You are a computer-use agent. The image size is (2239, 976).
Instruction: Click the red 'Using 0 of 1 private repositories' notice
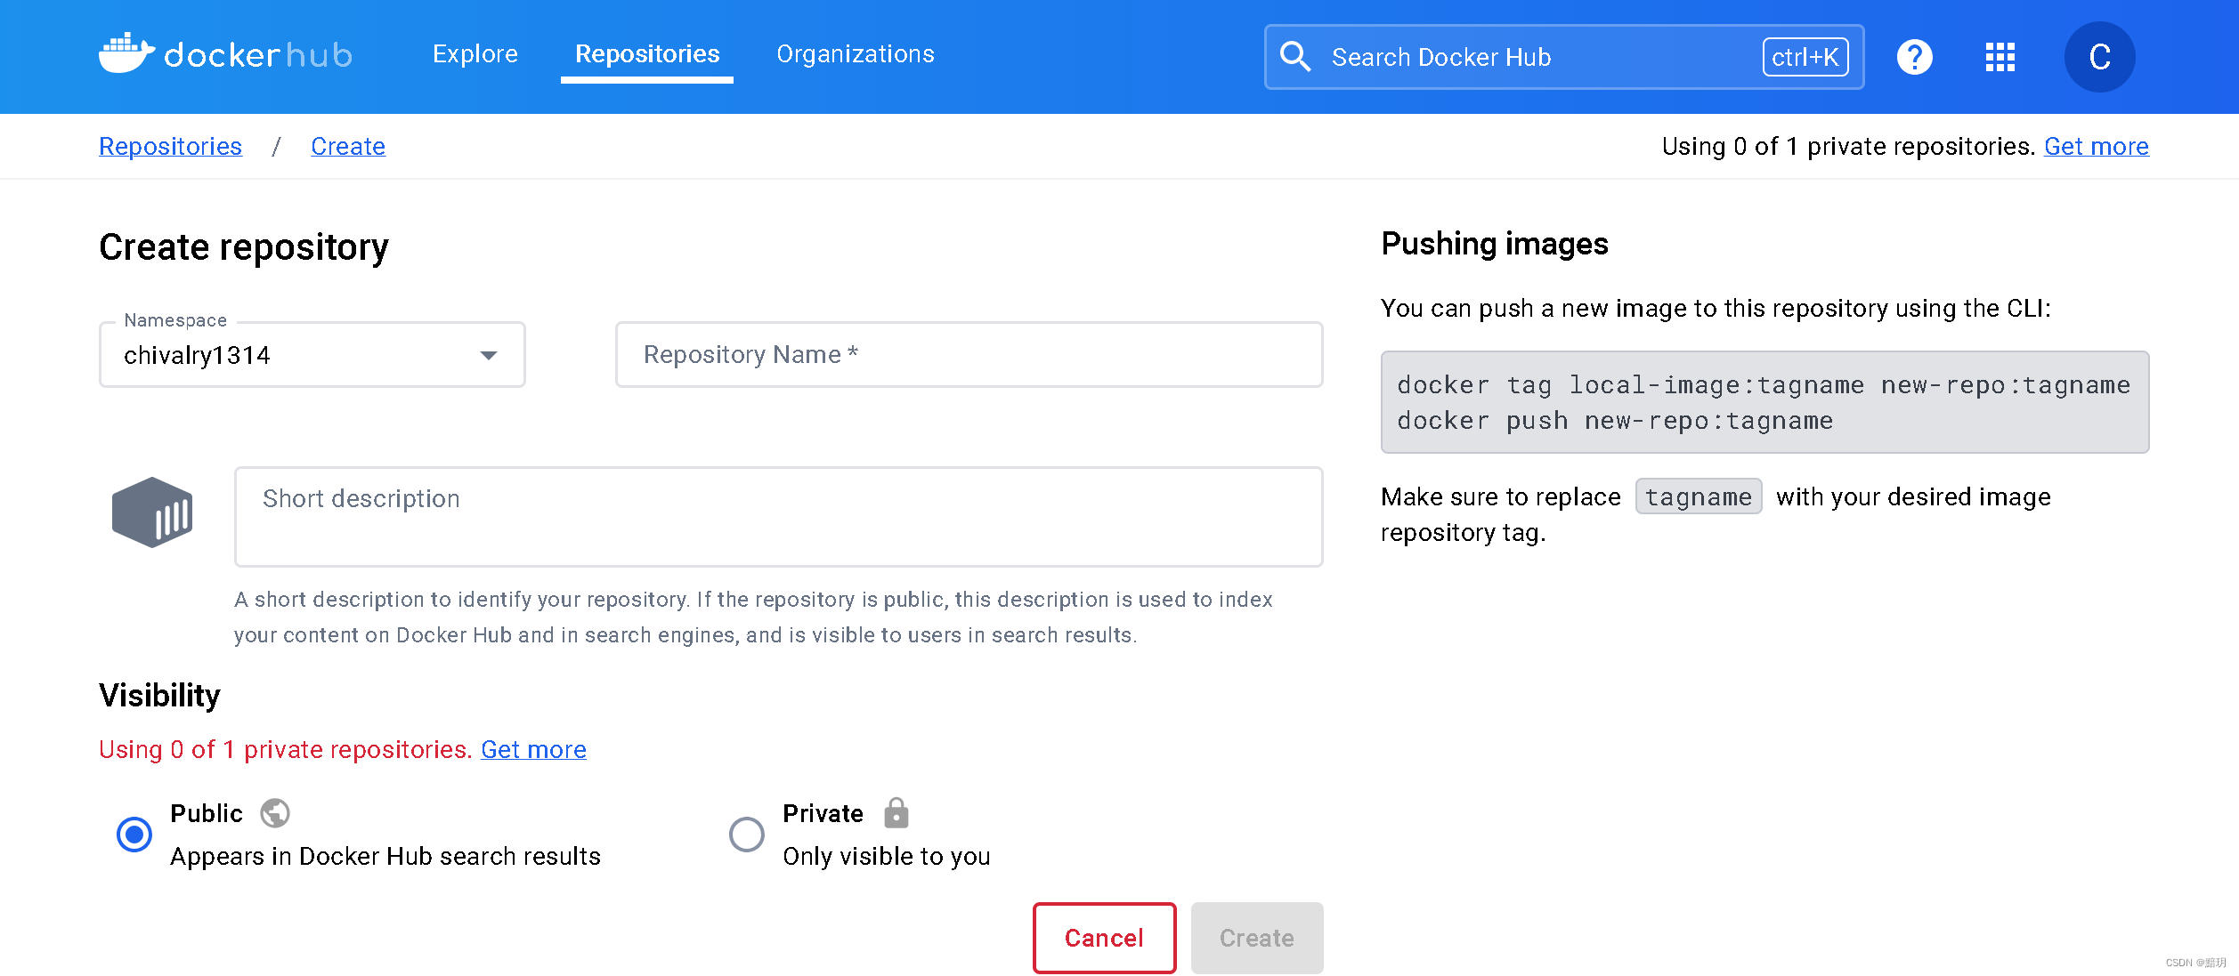[285, 749]
